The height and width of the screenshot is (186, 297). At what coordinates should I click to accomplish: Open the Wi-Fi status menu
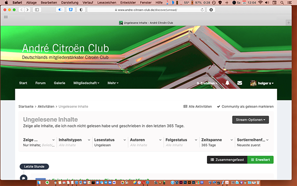click(261, 2)
